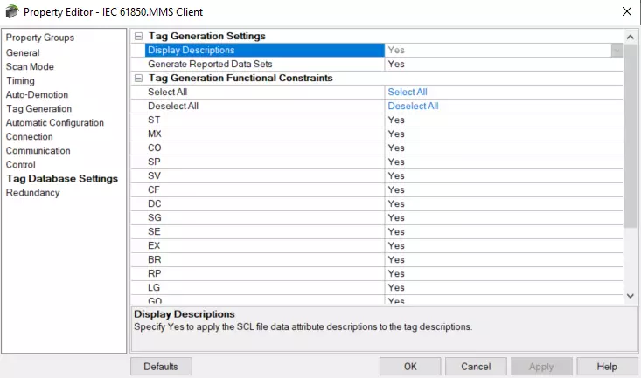Select the Tag Database Settings group
The width and height of the screenshot is (641, 378).
(62, 178)
